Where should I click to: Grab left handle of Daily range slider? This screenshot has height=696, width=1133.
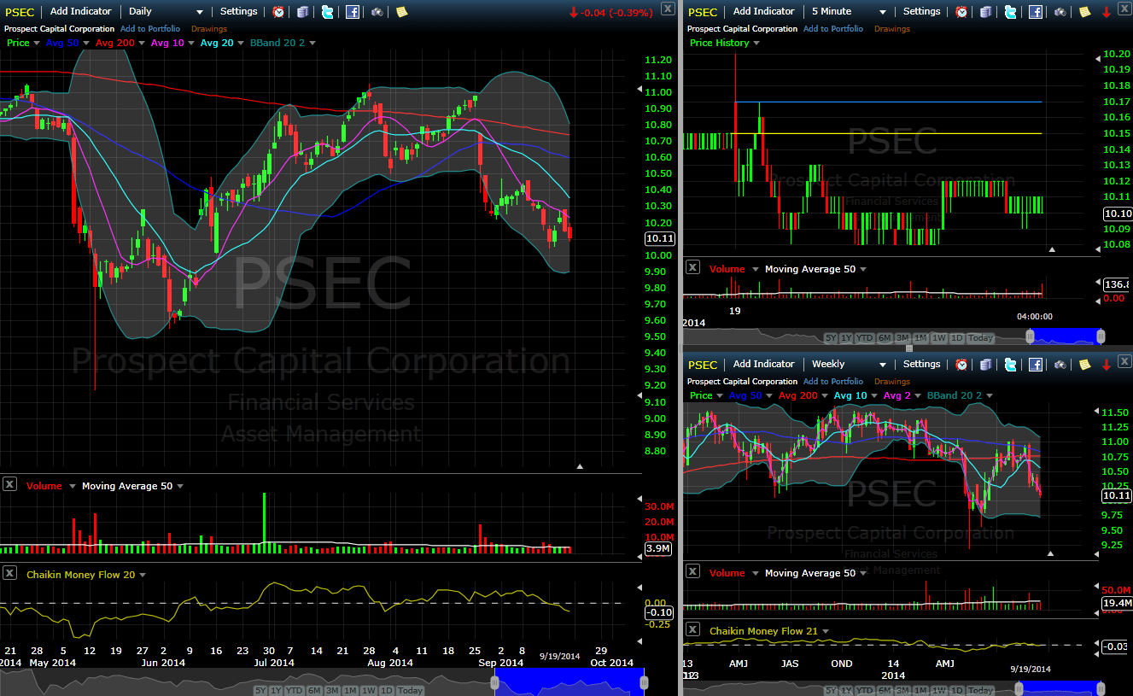pyautogui.click(x=494, y=682)
